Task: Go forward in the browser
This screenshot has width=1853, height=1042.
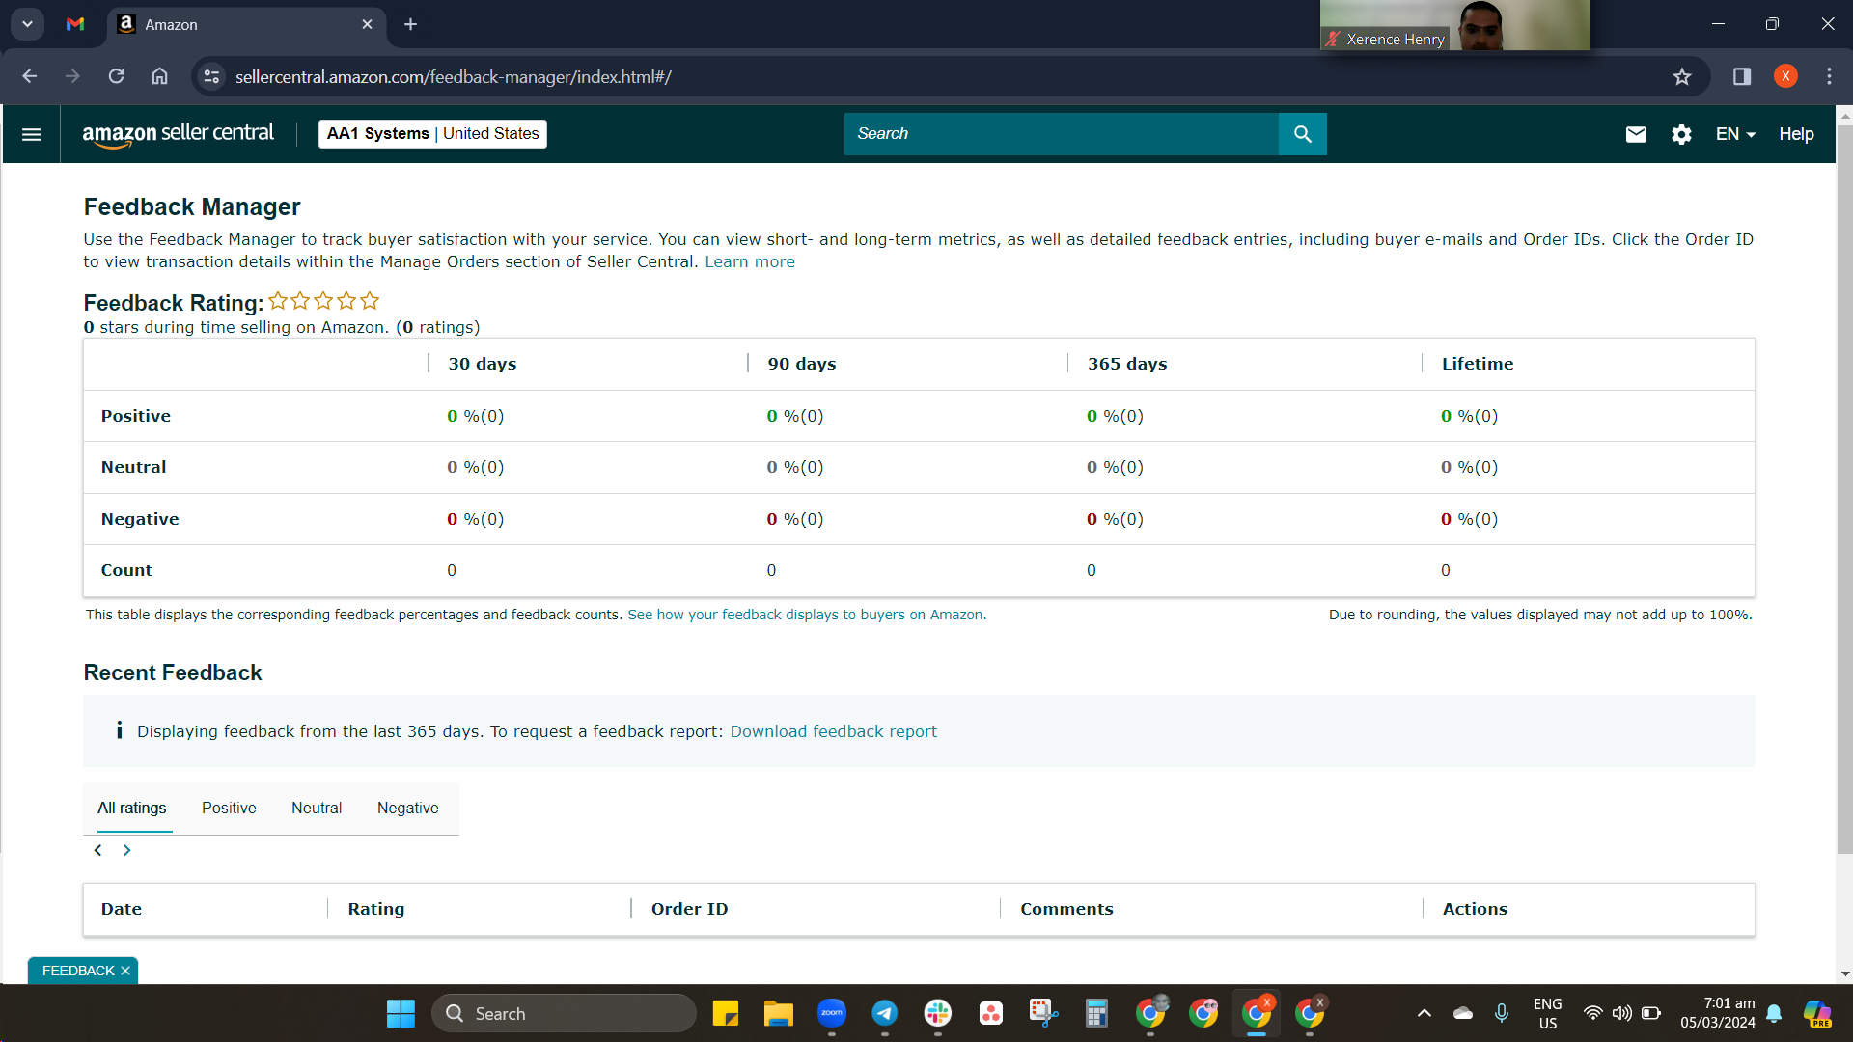Action: [72, 76]
